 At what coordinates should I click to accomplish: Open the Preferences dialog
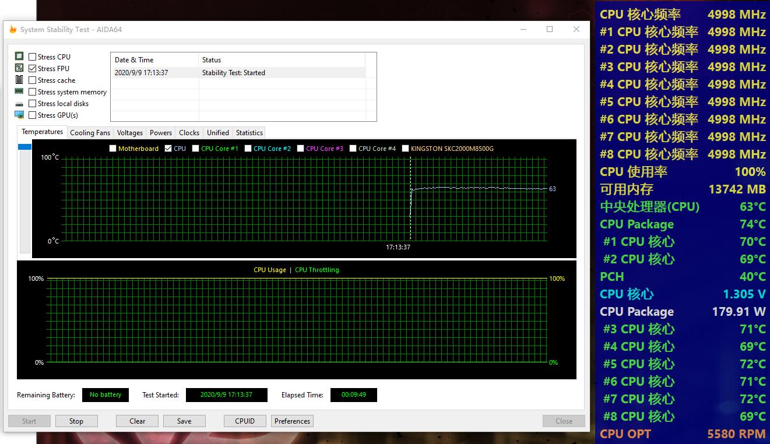[292, 421]
